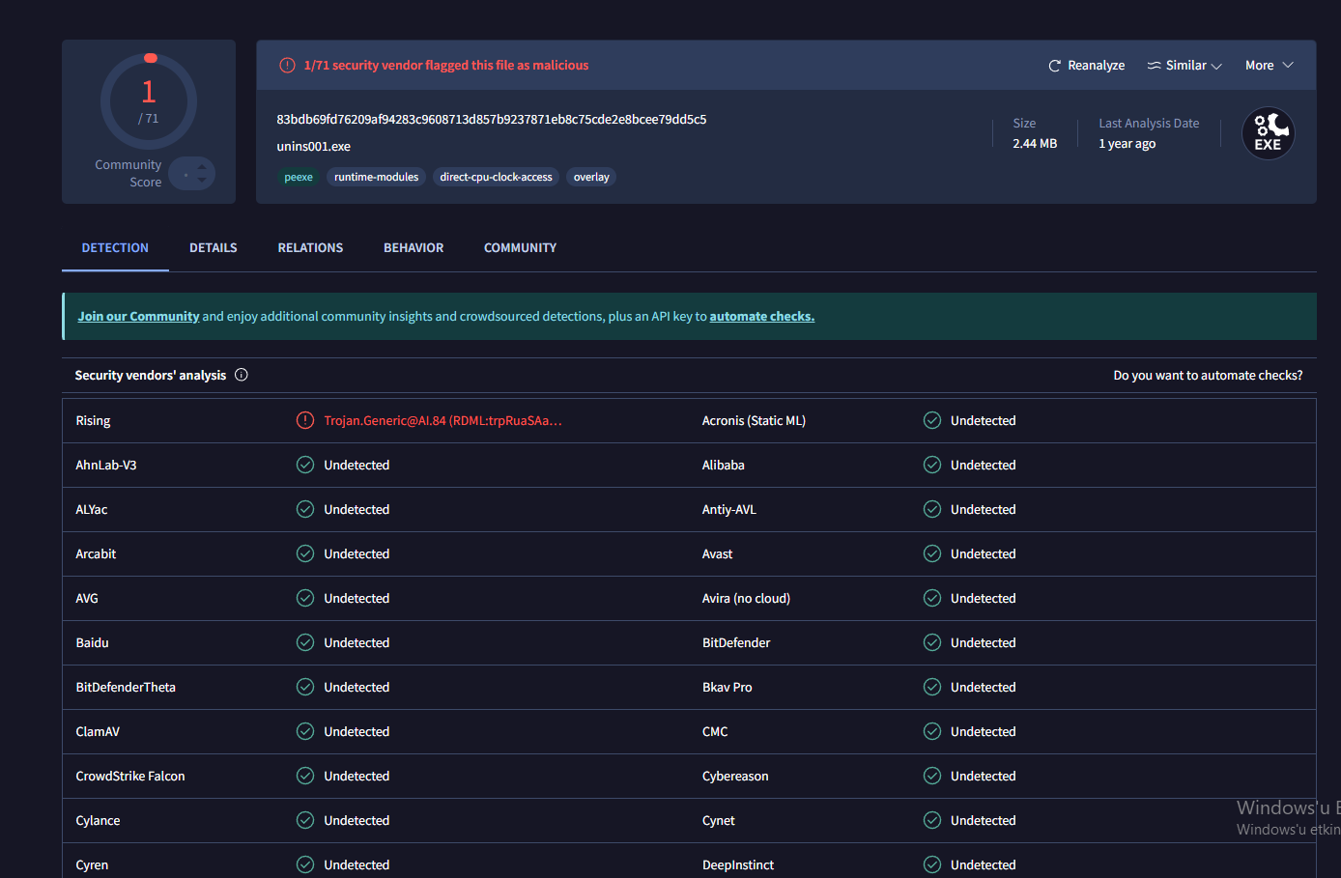Click the check icon beside Alibaba result

tap(932, 465)
